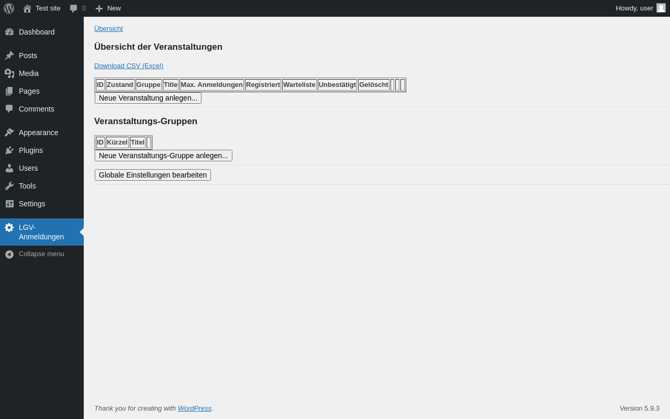The image size is (670, 419).
Task: Click the plus icon next to New
Action: [x=99, y=8]
